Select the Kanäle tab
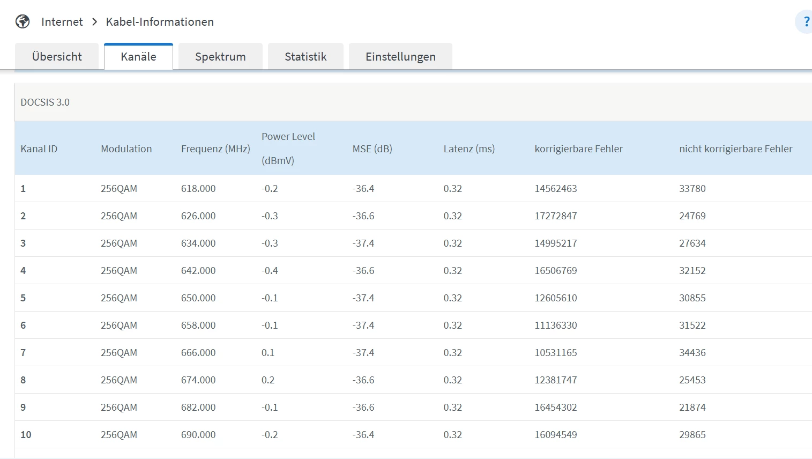Image resolution: width=812 pixels, height=459 pixels. click(138, 57)
